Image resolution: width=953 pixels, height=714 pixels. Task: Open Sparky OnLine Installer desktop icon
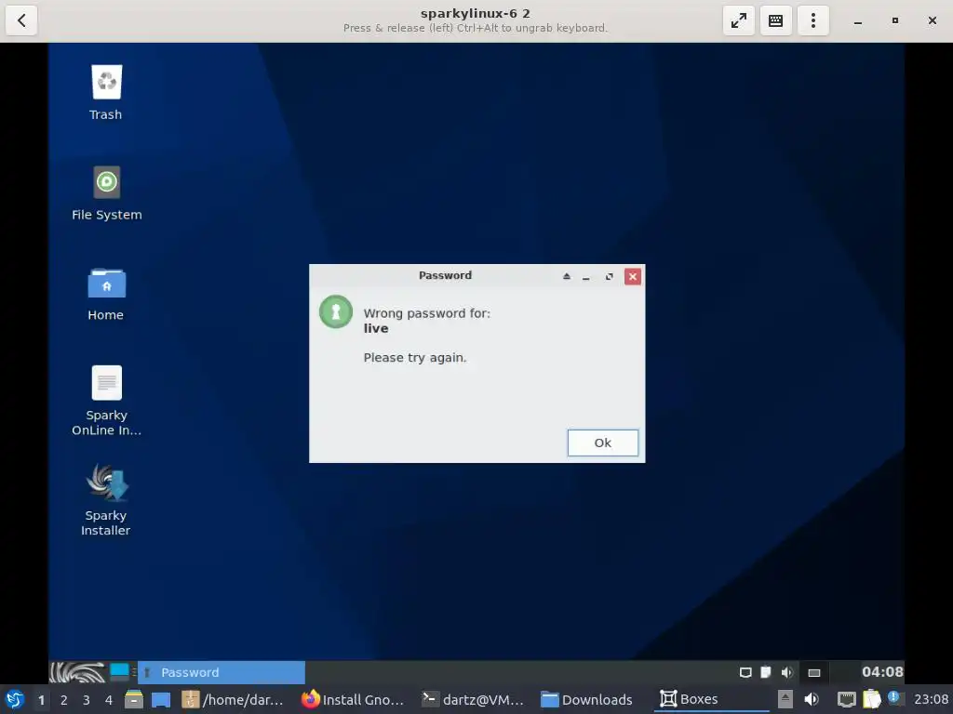click(106, 400)
